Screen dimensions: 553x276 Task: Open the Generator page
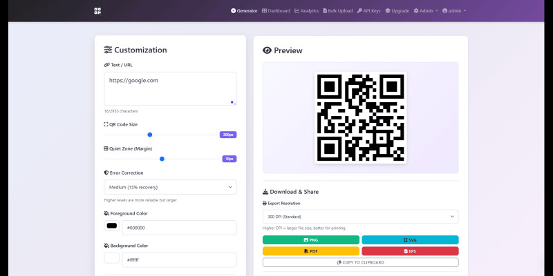[244, 11]
